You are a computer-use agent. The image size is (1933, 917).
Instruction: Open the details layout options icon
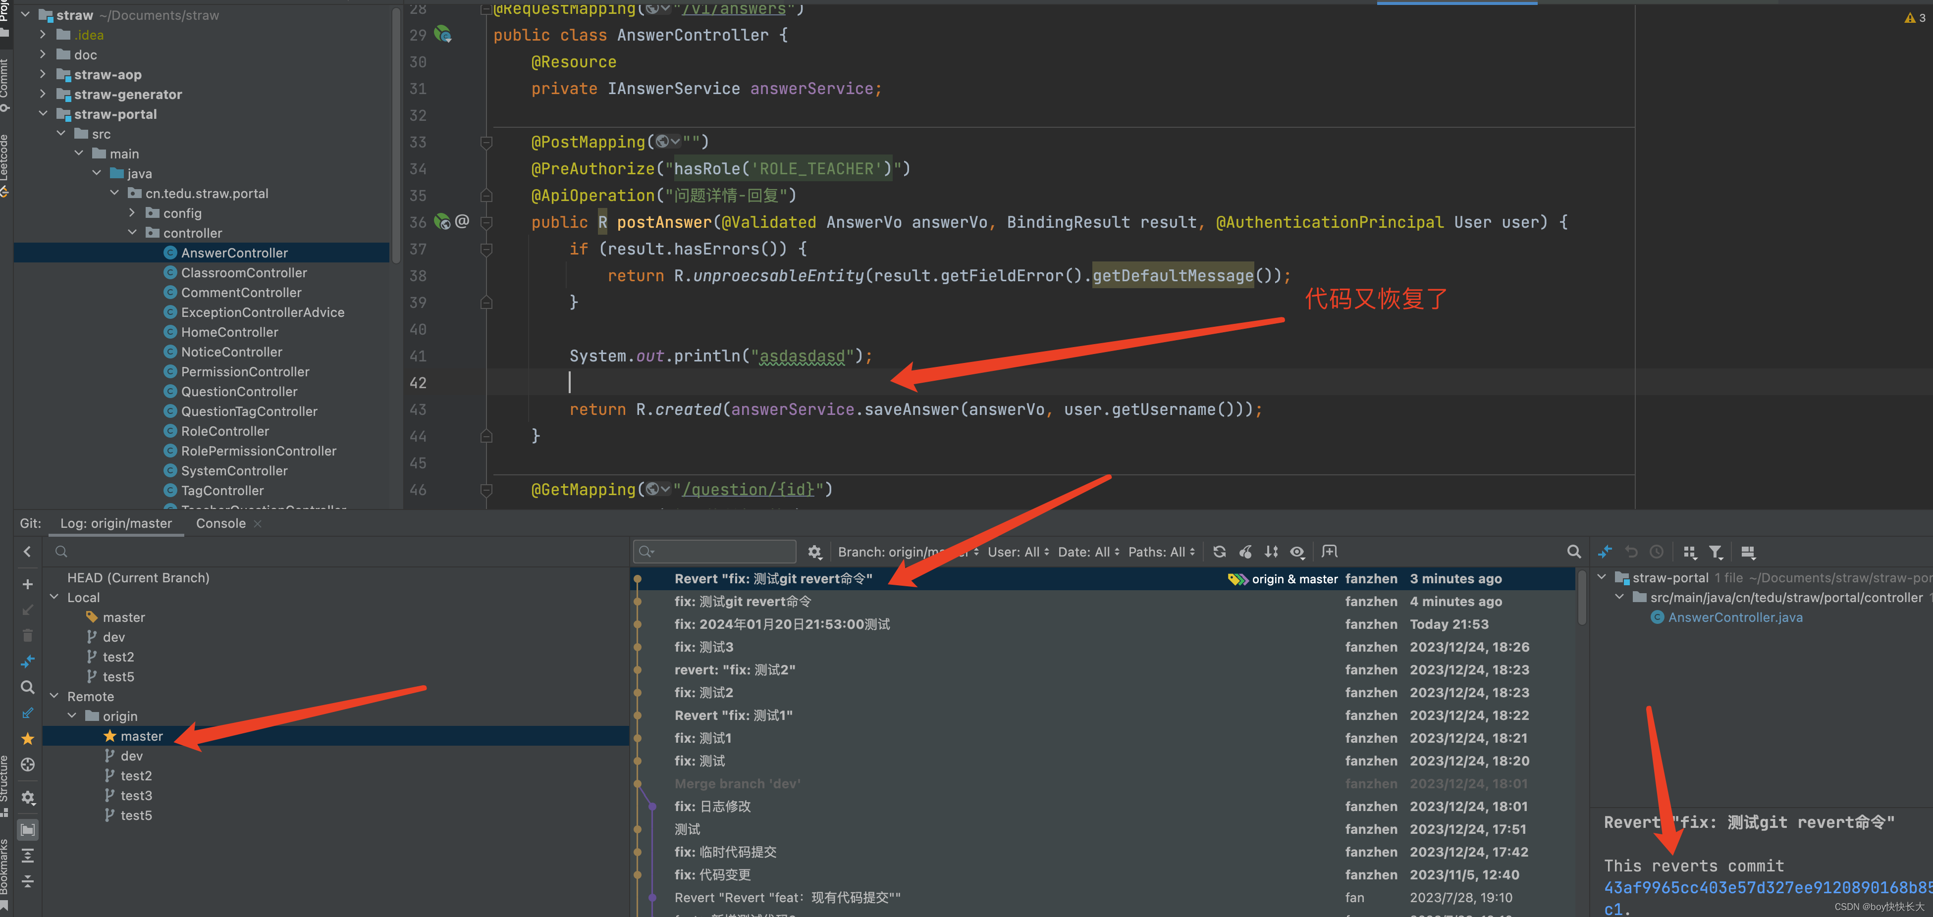[x=1748, y=552]
